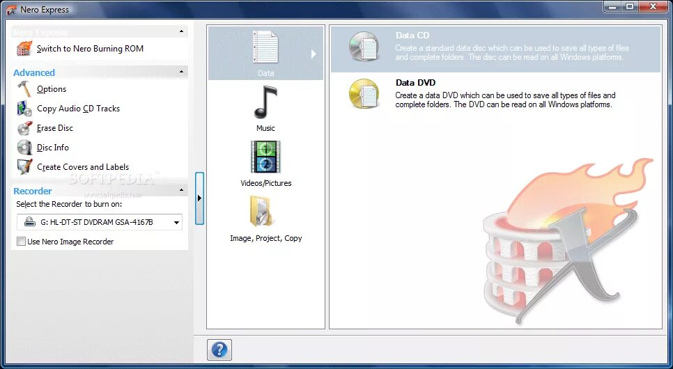The image size is (673, 369).
Task: Click the Copy Audio CD Tracks icon
Action: 24,109
